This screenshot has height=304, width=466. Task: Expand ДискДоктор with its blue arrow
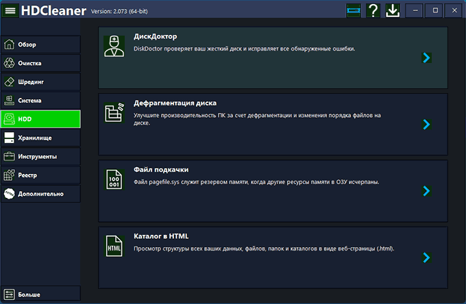(426, 58)
